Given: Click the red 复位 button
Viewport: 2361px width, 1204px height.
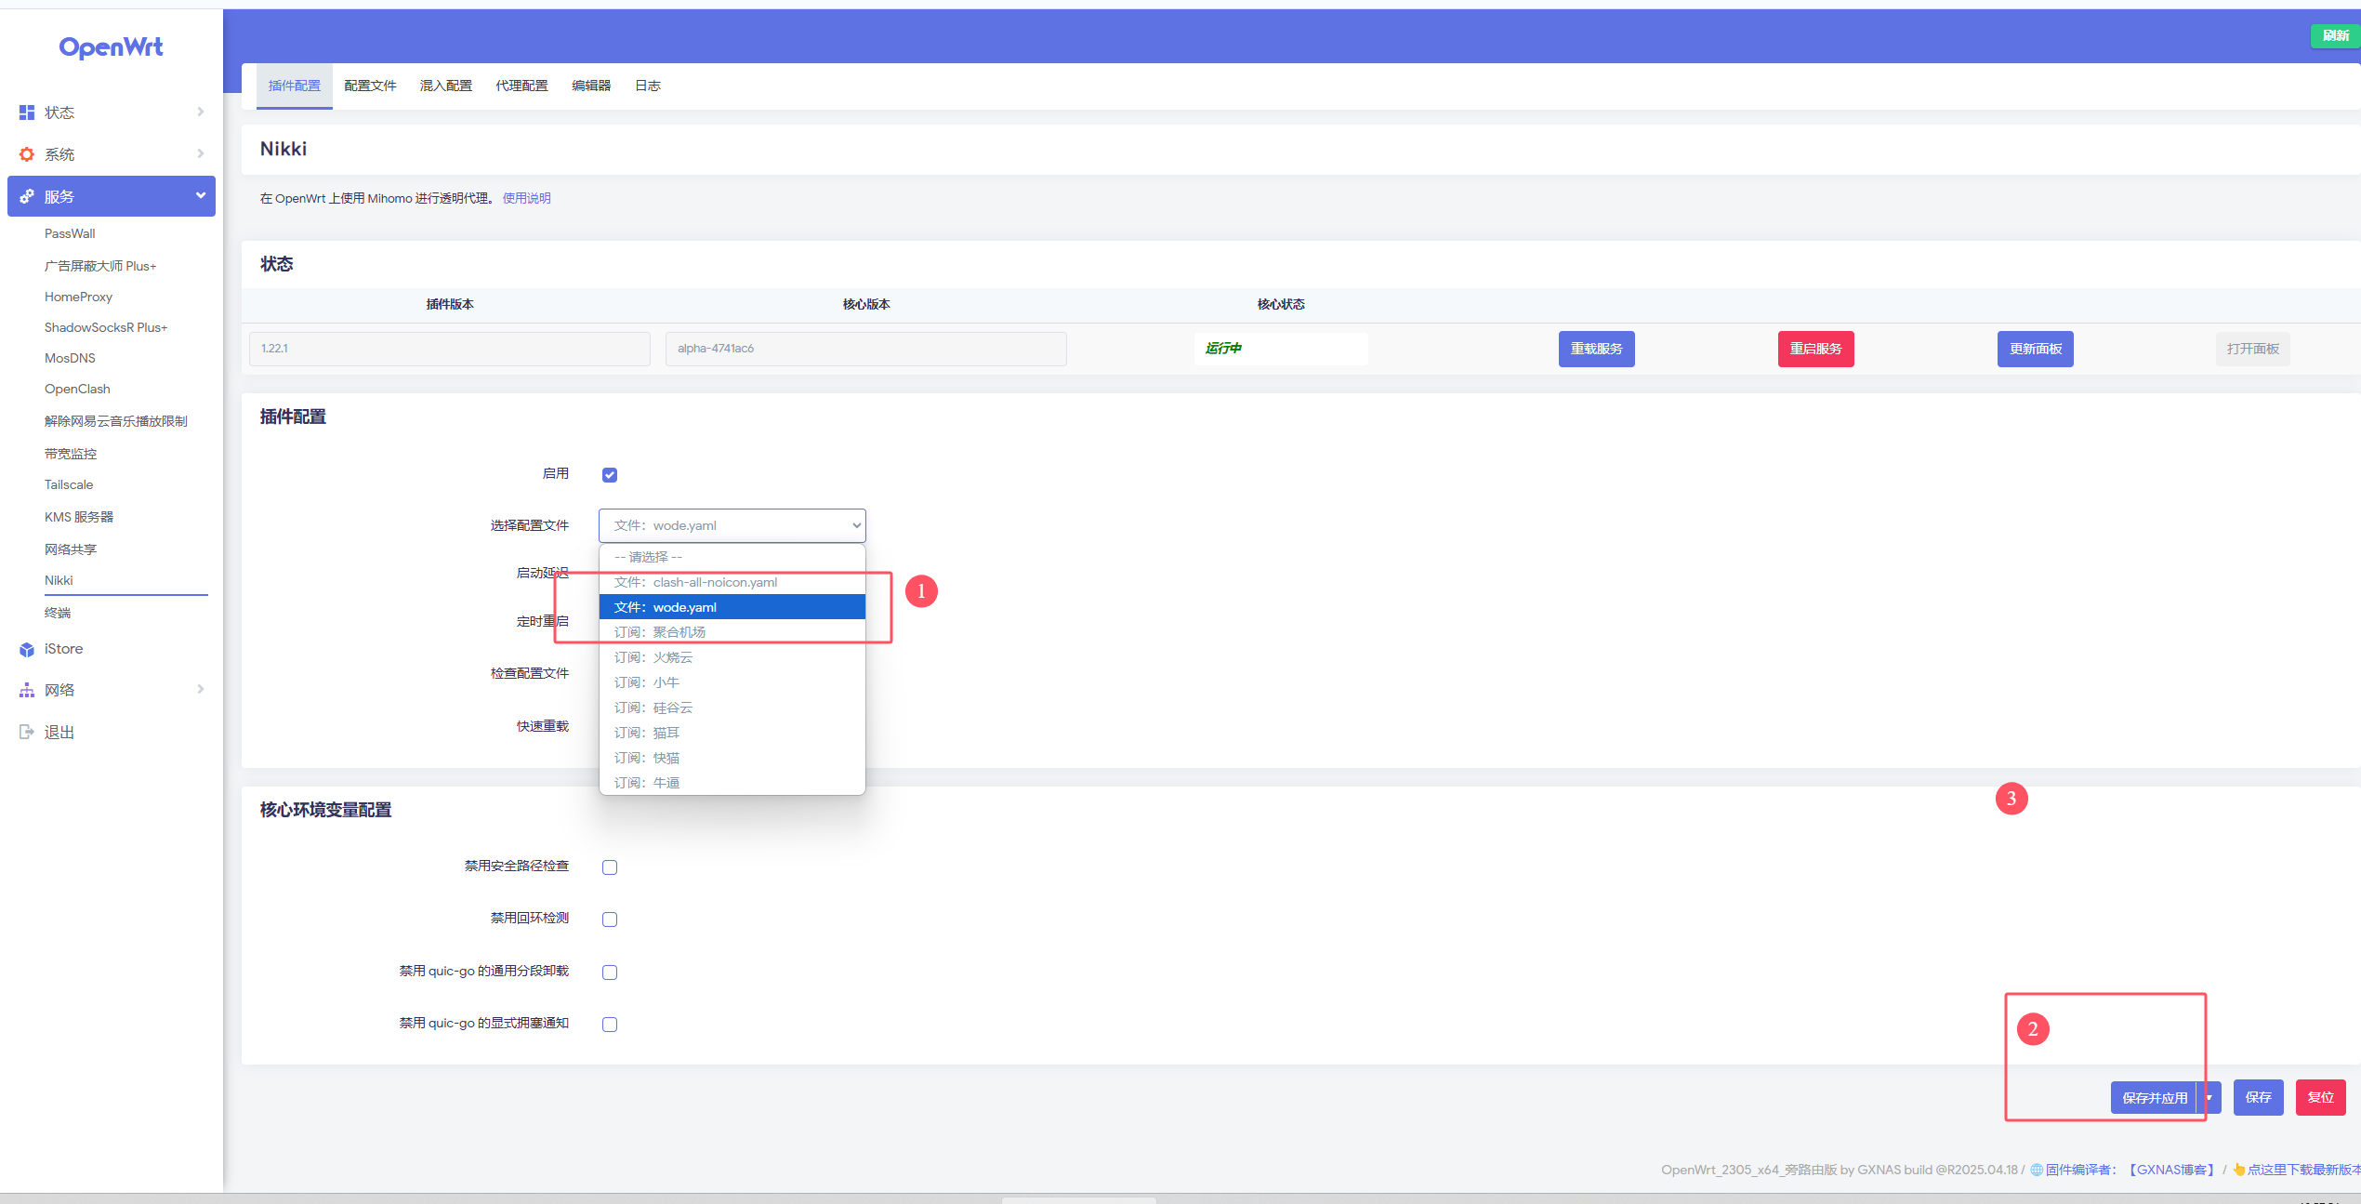Looking at the screenshot, I should tap(2321, 1098).
